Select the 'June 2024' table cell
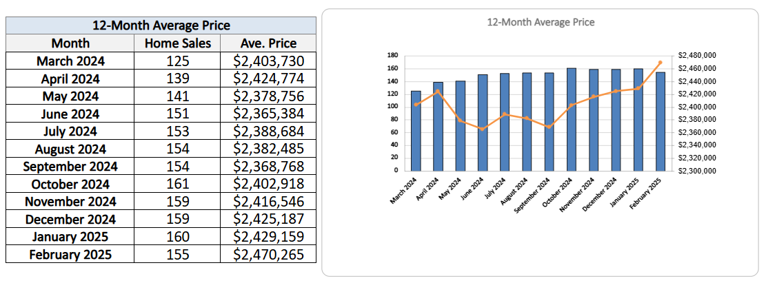 (x=70, y=114)
